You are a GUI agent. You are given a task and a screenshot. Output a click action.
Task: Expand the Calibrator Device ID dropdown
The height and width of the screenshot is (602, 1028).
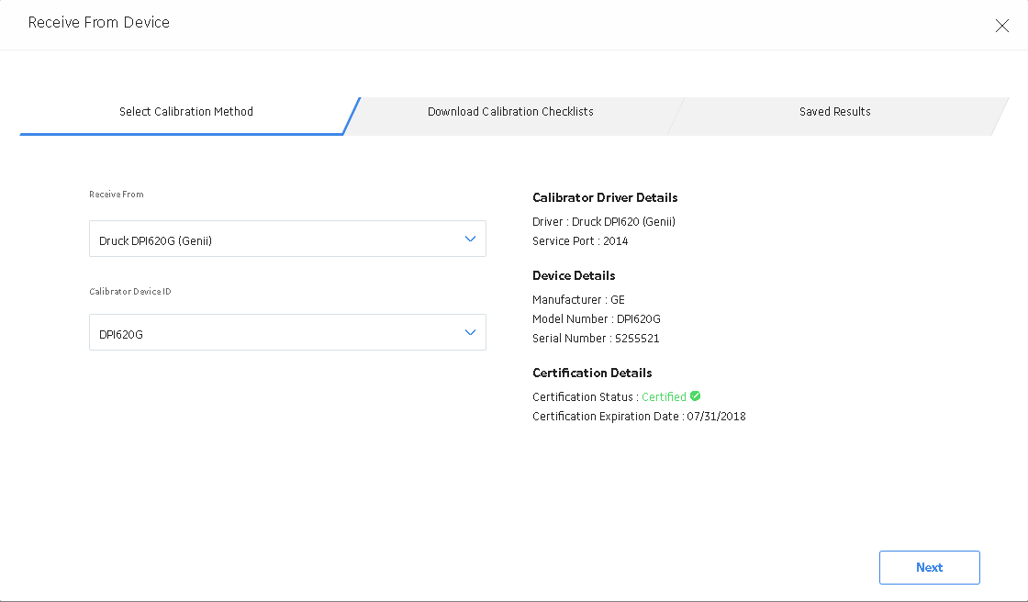point(288,332)
